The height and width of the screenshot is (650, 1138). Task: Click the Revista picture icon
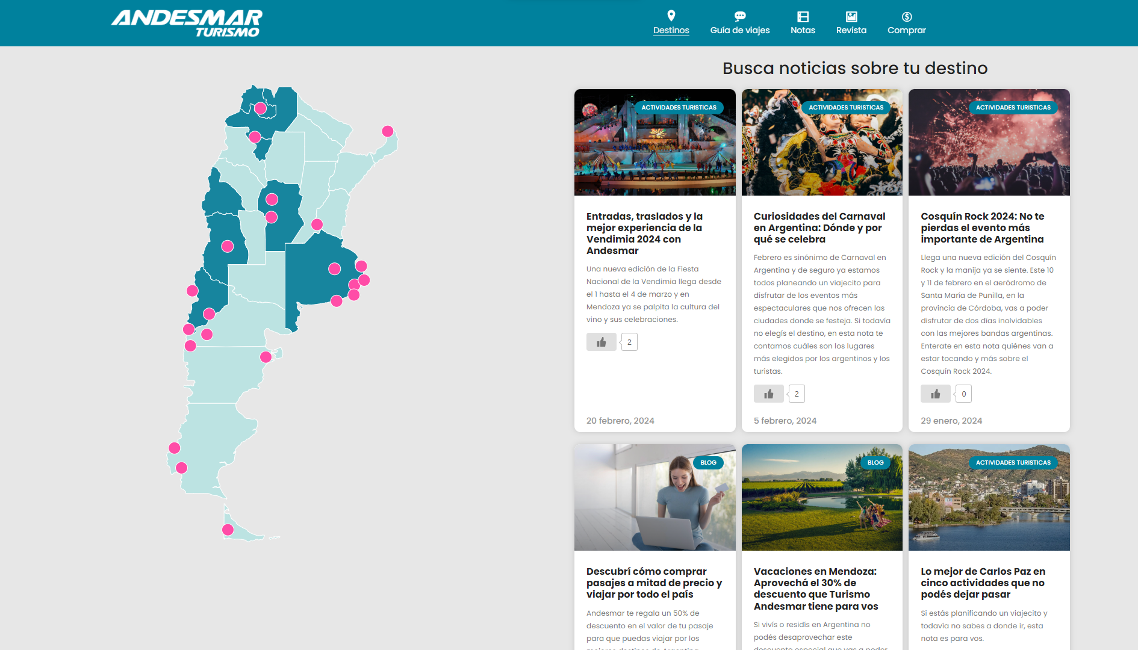point(851,16)
